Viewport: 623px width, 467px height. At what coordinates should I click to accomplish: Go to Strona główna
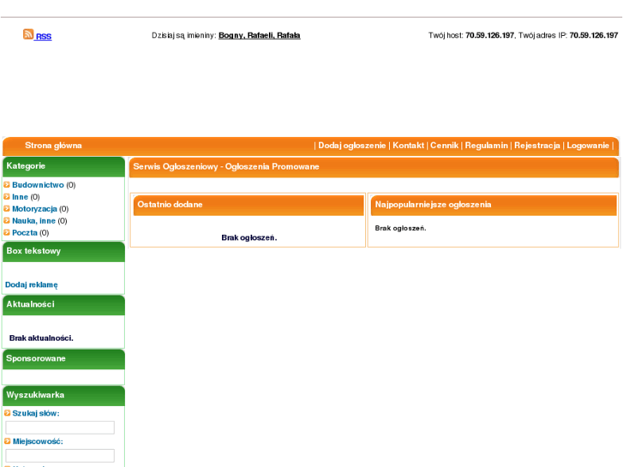[x=53, y=146]
